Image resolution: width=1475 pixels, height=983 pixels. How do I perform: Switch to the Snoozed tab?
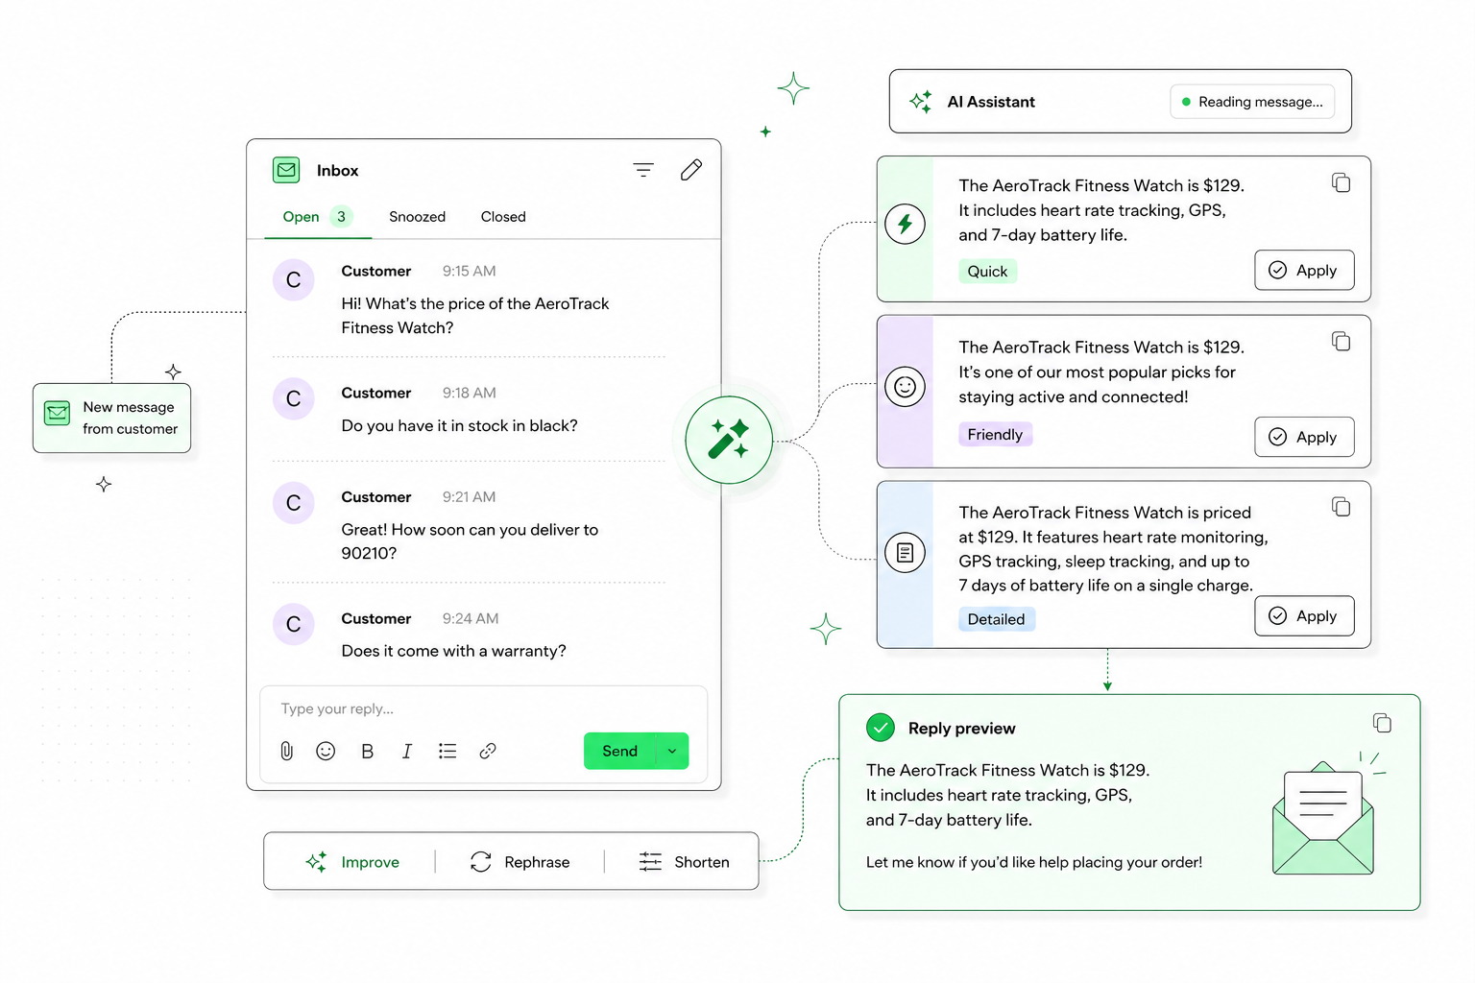pos(417,217)
